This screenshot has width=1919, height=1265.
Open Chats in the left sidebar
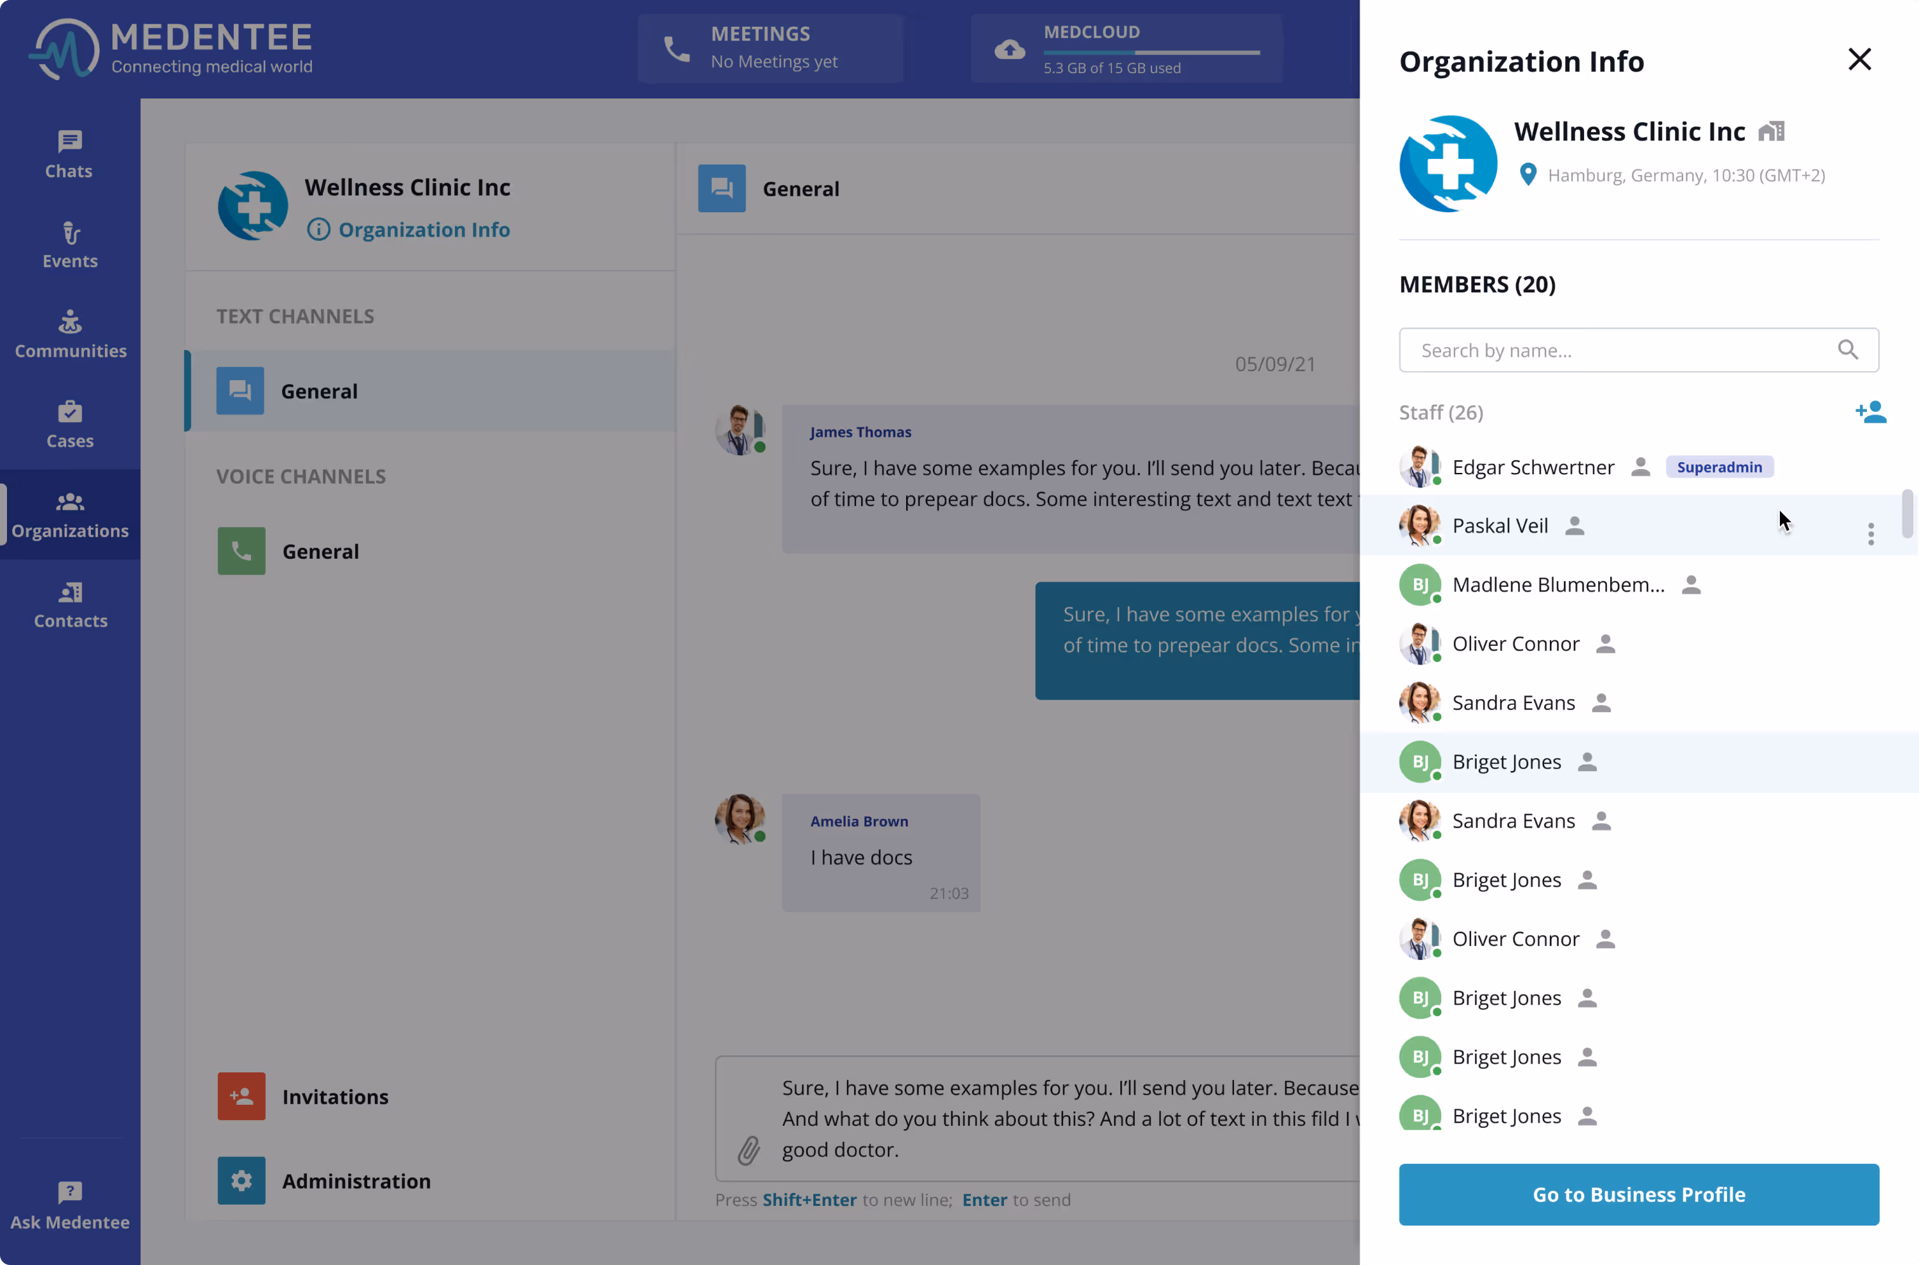69,154
